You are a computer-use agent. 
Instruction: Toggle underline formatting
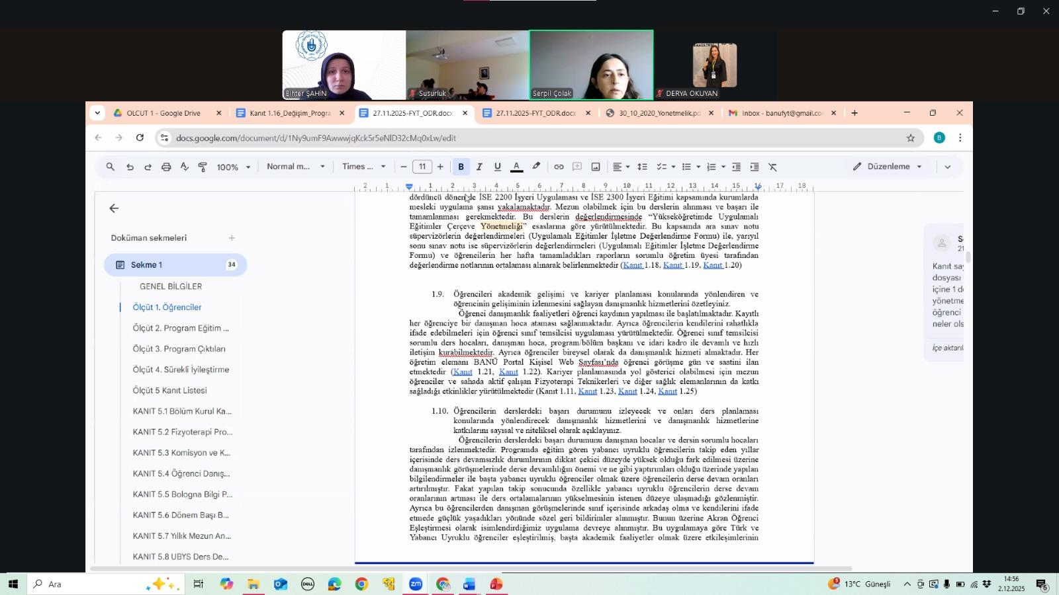[x=497, y=167]
